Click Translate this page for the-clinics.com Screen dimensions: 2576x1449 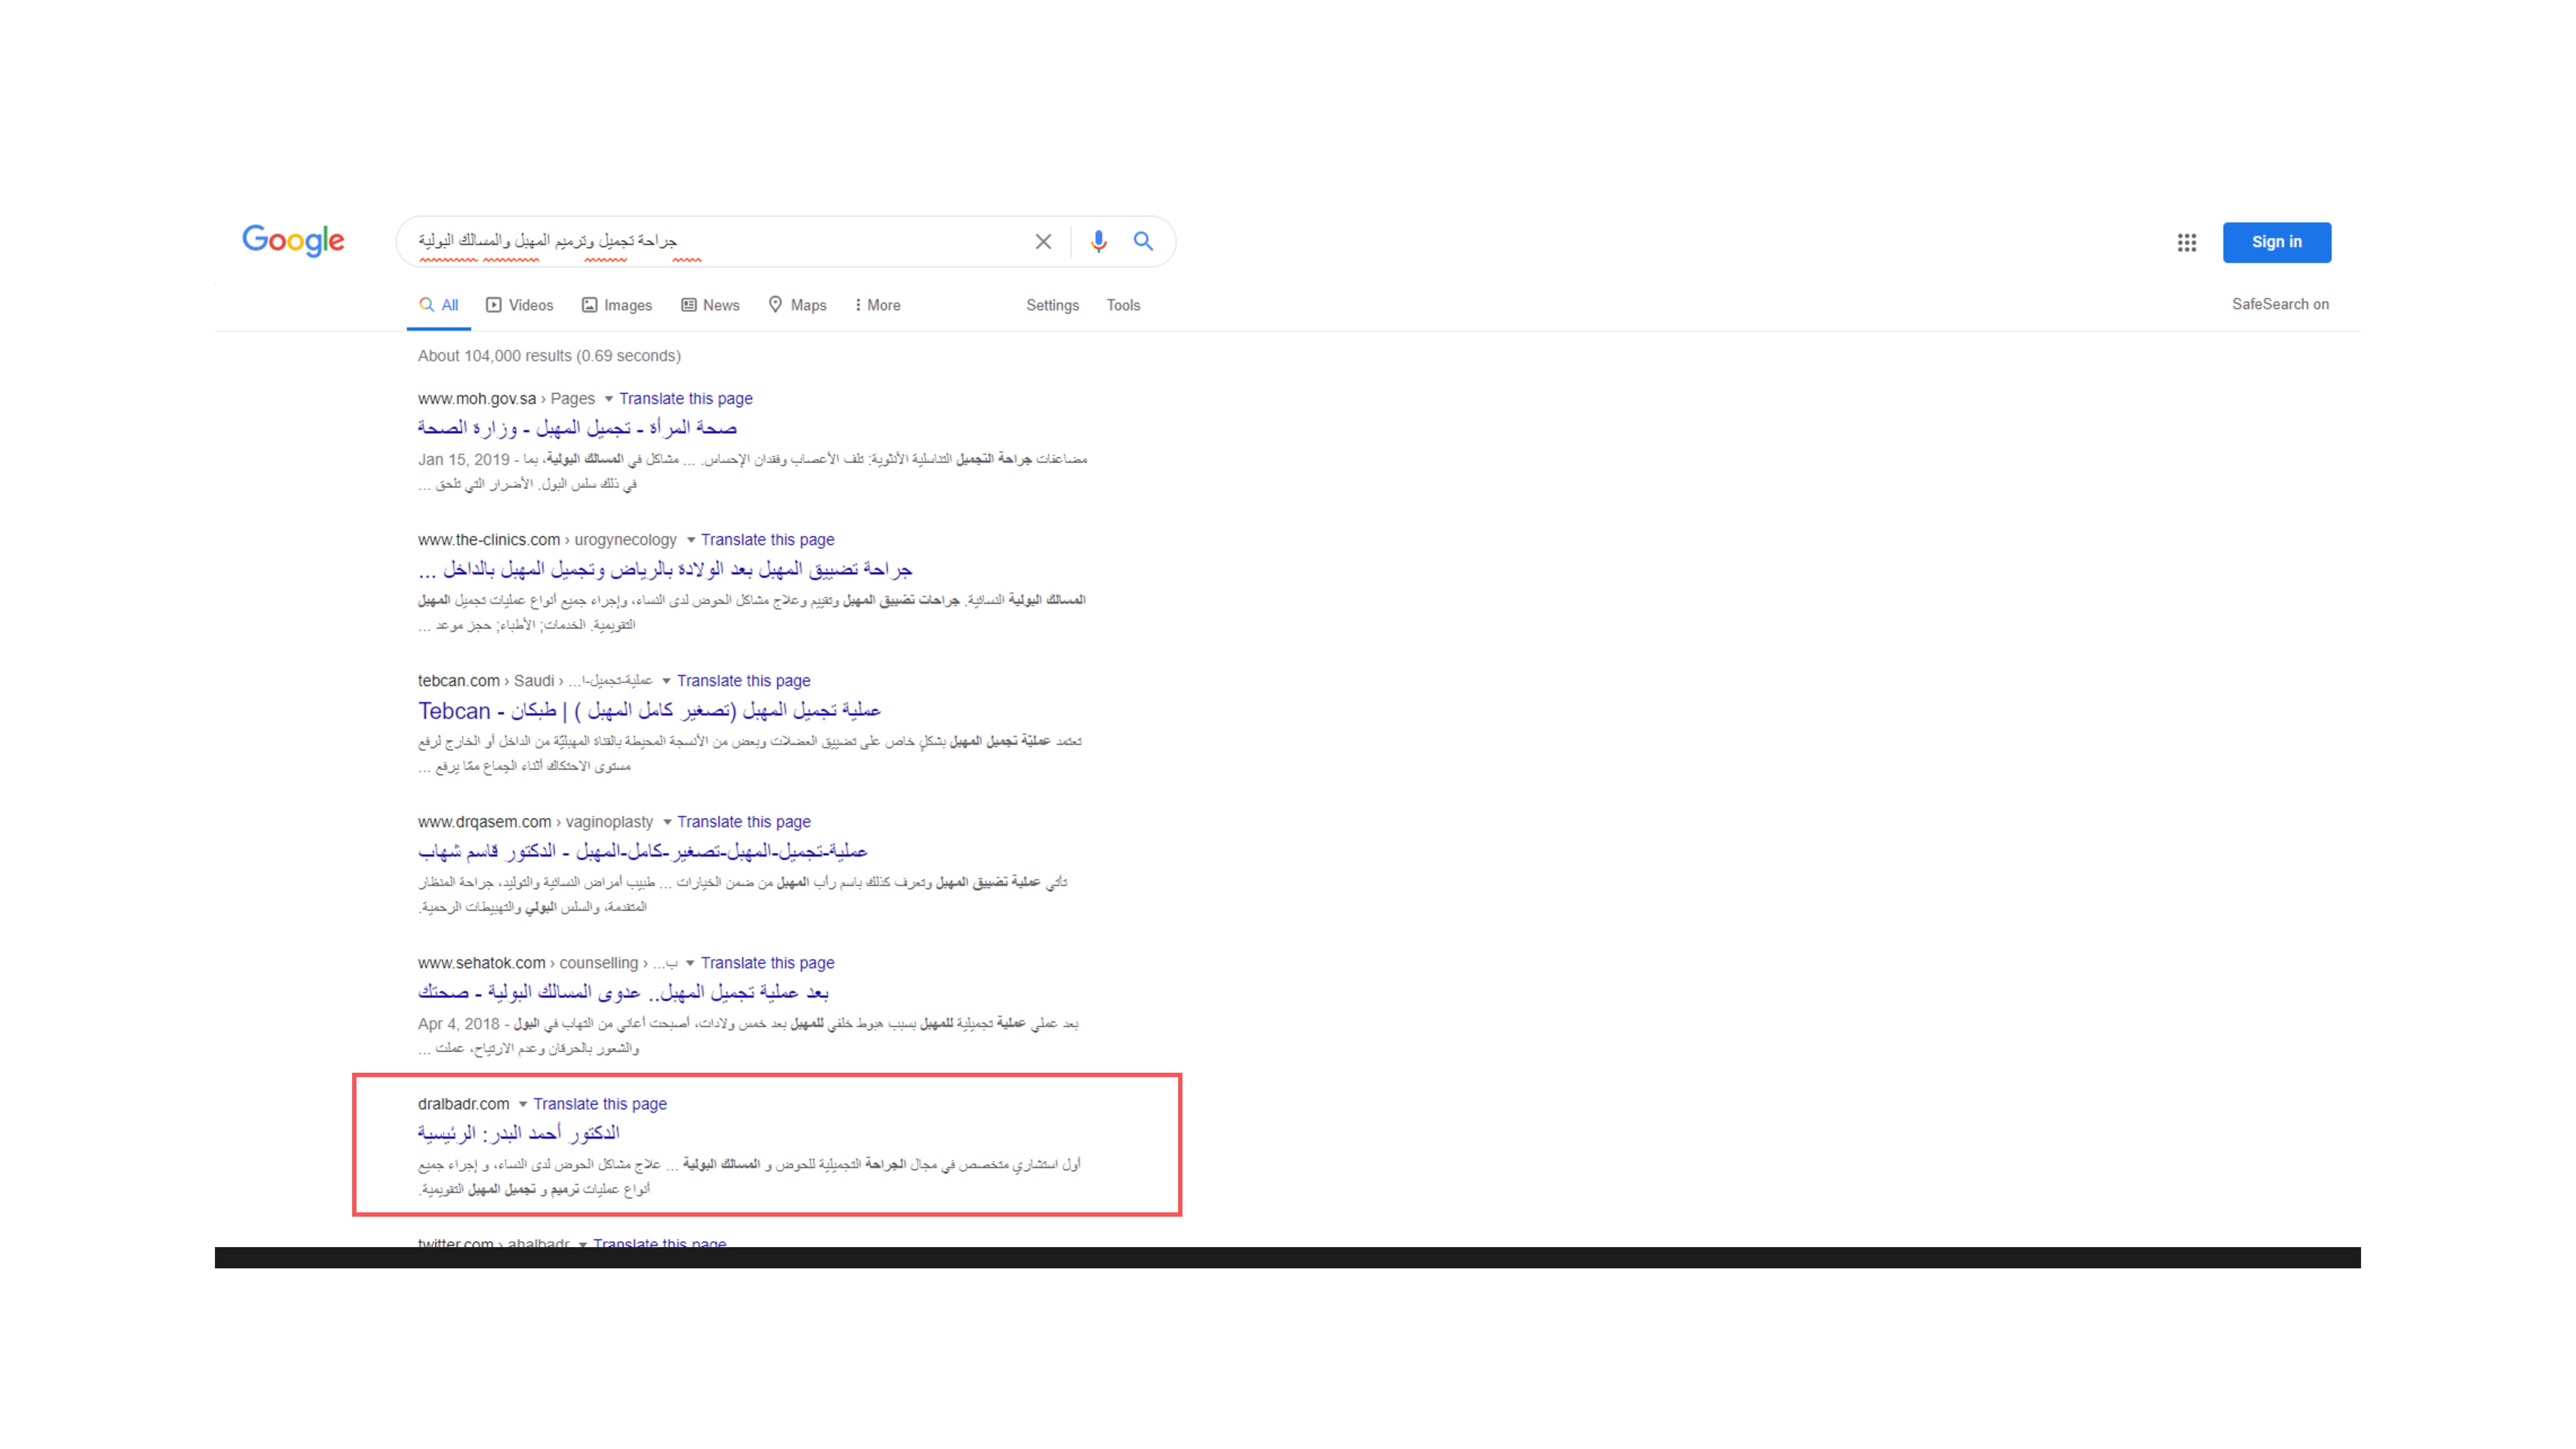(767, 539)
